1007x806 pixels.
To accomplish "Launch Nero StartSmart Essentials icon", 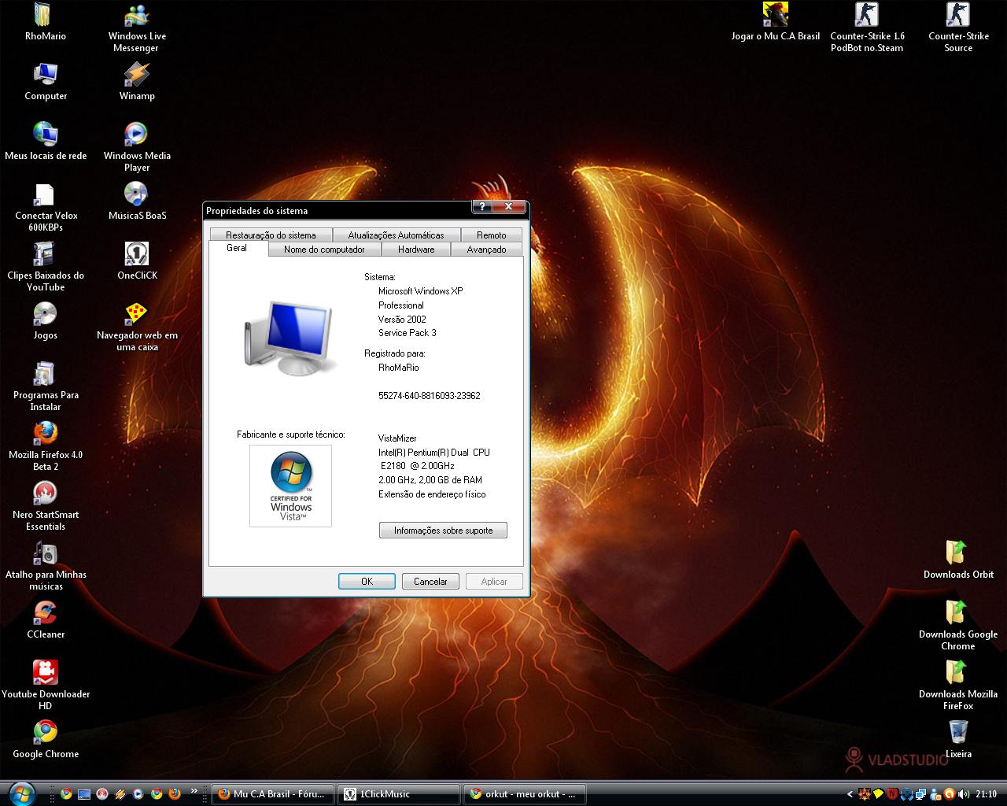I will tap(46, 495).
